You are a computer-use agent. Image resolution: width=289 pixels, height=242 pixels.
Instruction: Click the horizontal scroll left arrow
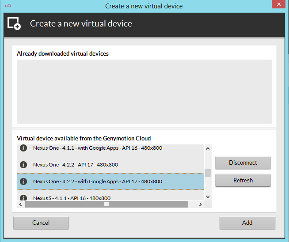click(x=20, y=204)
